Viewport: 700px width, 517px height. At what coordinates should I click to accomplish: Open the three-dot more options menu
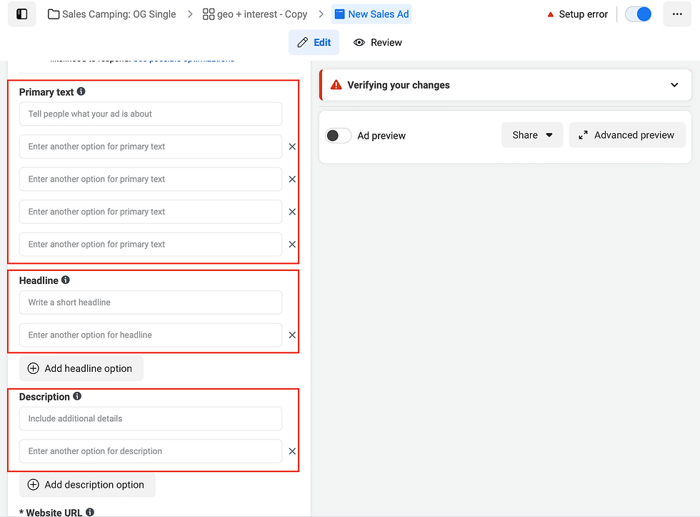pos(677,14)
